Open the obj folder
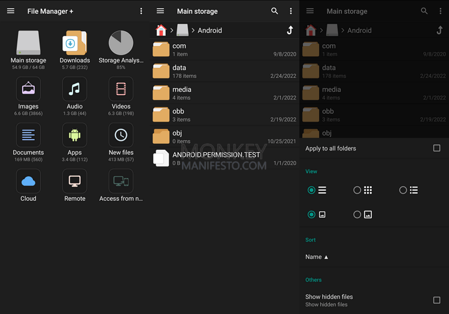449x314 pixels. [224, 137]
